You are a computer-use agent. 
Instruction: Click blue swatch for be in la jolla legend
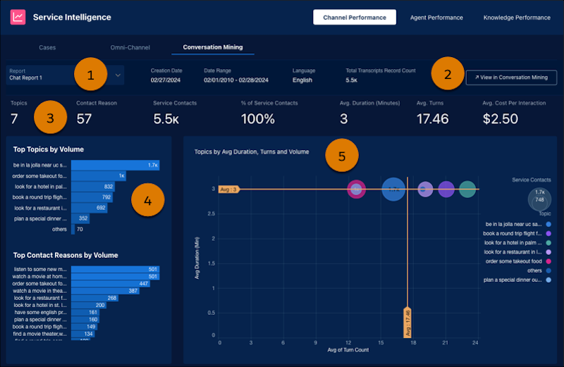548,224
